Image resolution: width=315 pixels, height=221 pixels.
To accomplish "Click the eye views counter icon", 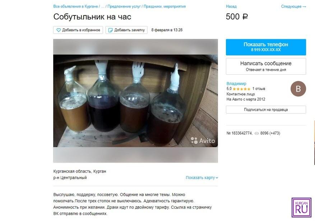I will 256,133.
